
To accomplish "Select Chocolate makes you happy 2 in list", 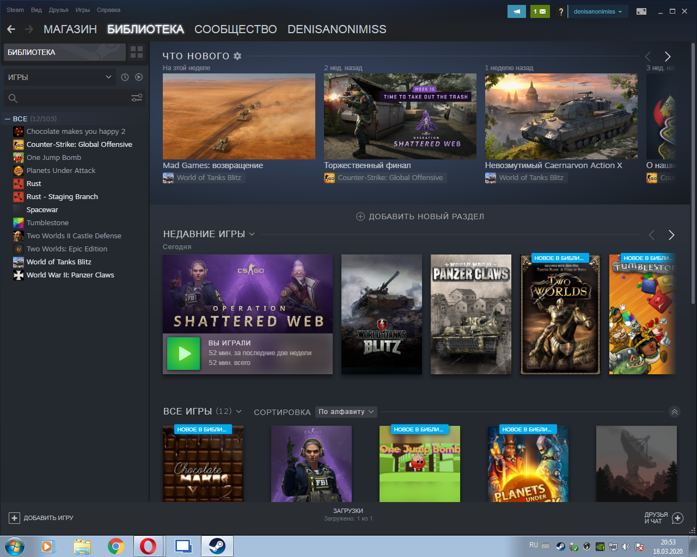I will click(76, 131).
